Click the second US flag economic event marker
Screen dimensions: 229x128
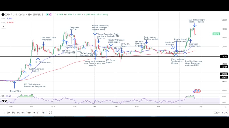[x=199, y=91]
